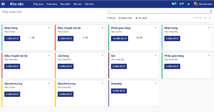
Task: Go to the previous page arrow
Action: pyautogui.click(x=205, y=18)
